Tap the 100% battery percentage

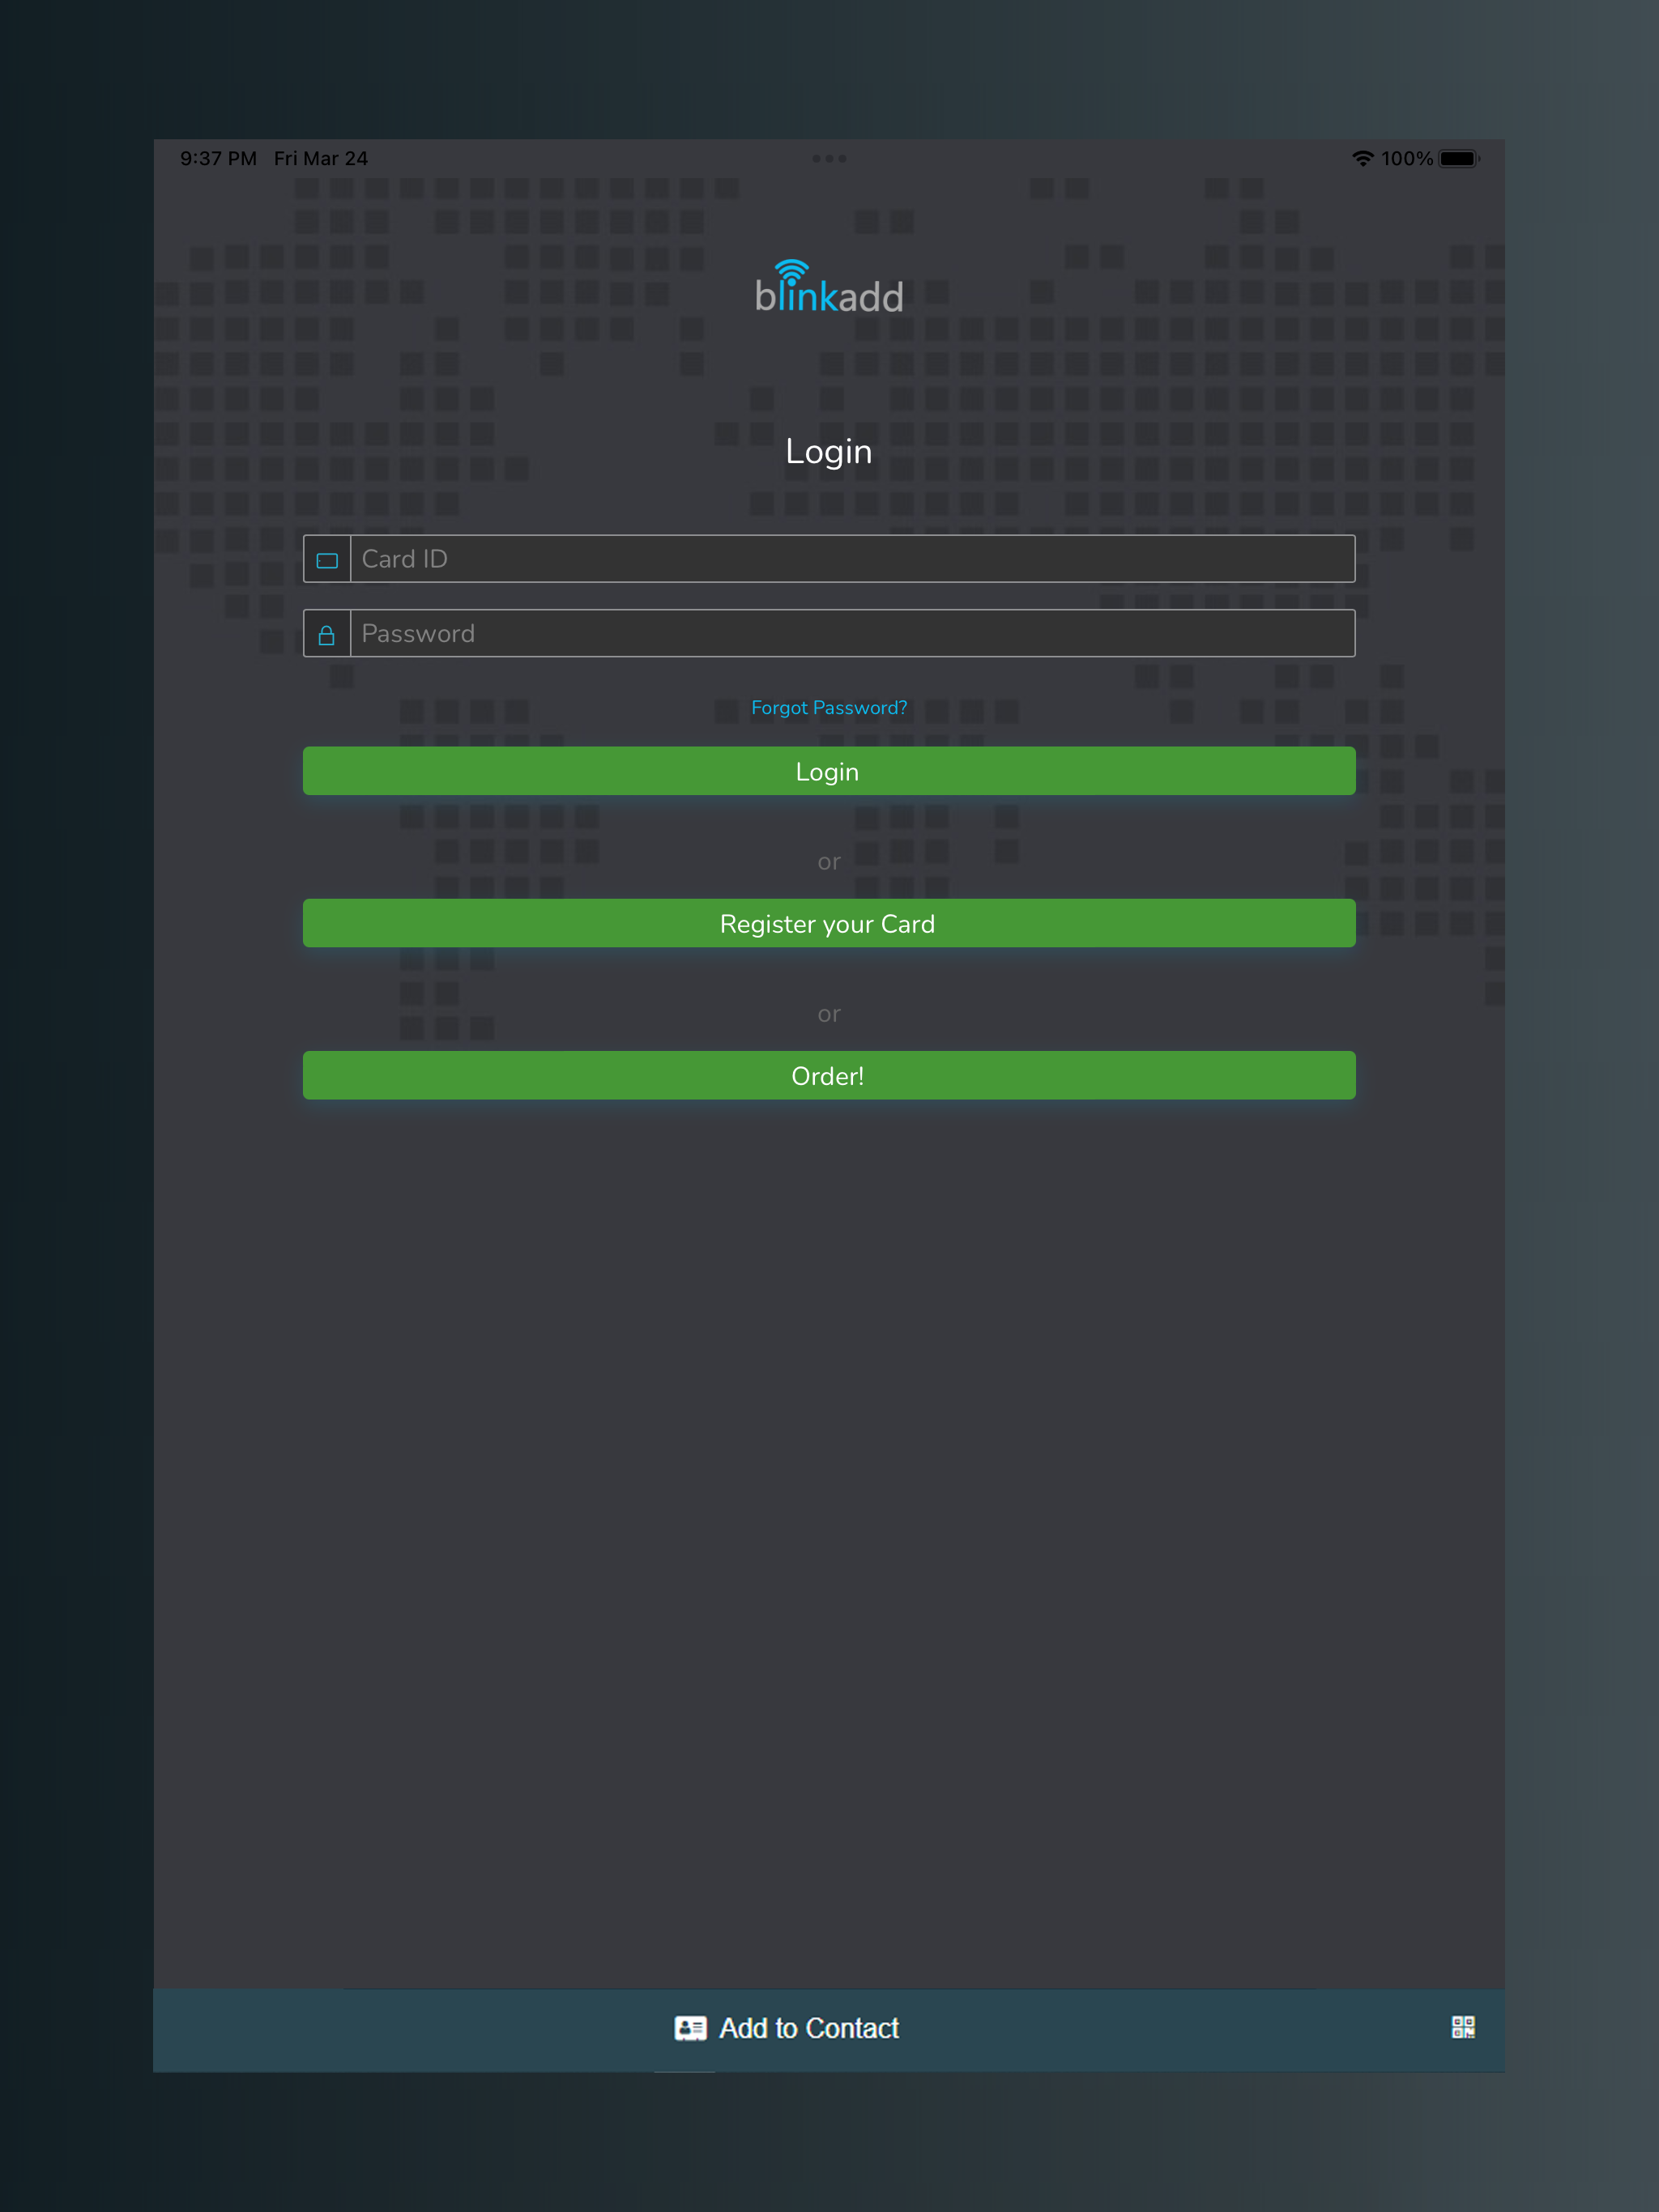click(1405, 158)
